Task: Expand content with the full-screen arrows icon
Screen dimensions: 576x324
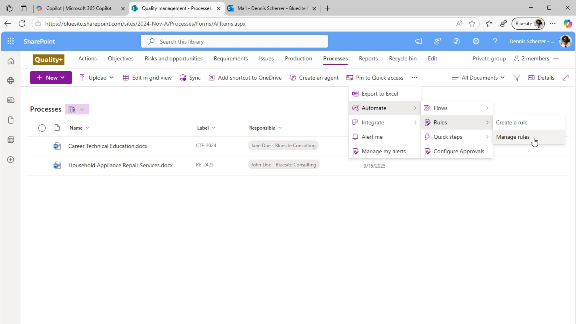Action: (566, 78)
